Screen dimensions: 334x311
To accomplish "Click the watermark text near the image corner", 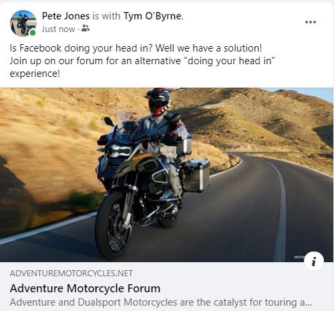I will pos(299,257).
